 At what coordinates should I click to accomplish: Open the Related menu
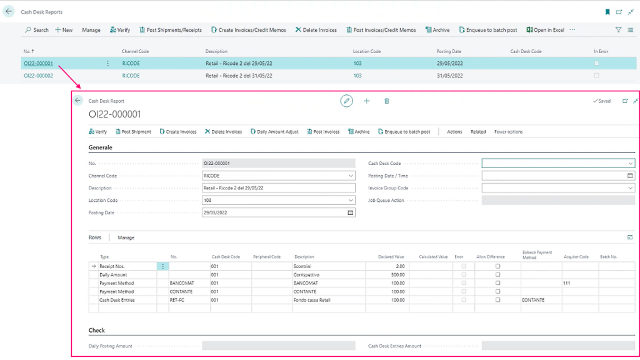pyautogui.click(x=478, y=132)
